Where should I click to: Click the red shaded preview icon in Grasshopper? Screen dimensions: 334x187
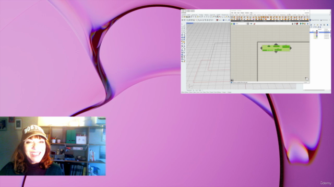pyautogui.click(x=297, y=24)
